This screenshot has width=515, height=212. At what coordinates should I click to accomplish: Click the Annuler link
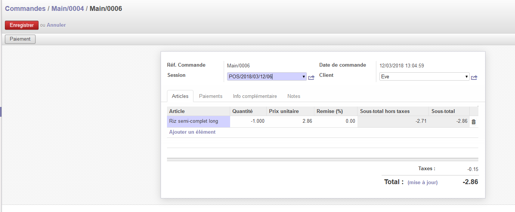pyautogui.click(x=56, y=25)
